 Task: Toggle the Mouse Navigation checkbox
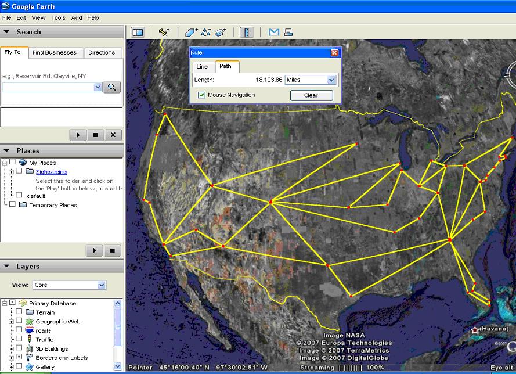point(202,95)
